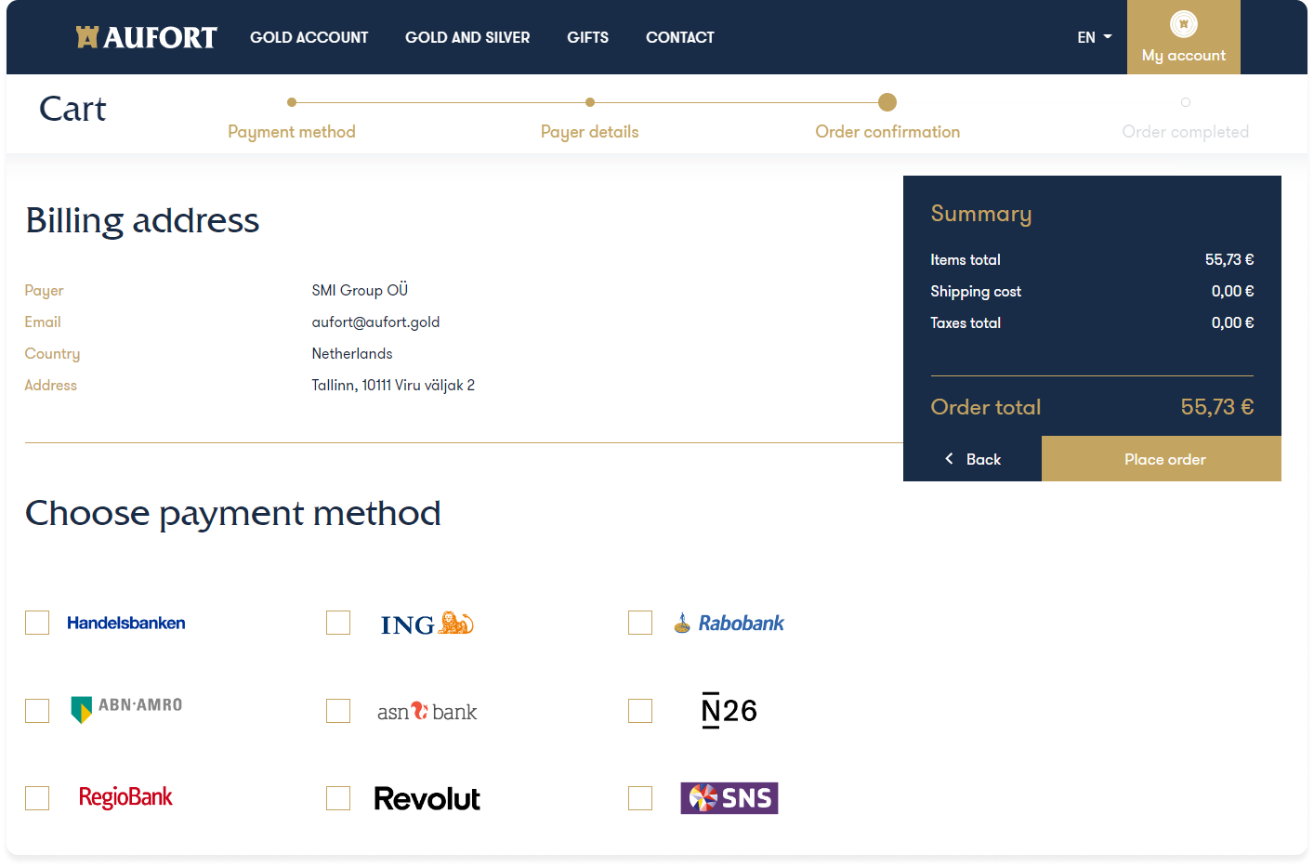This screenshot has height=867, width=1314.
Task: Tick the asn bank checkbox
Action: [x=338, y=711]
